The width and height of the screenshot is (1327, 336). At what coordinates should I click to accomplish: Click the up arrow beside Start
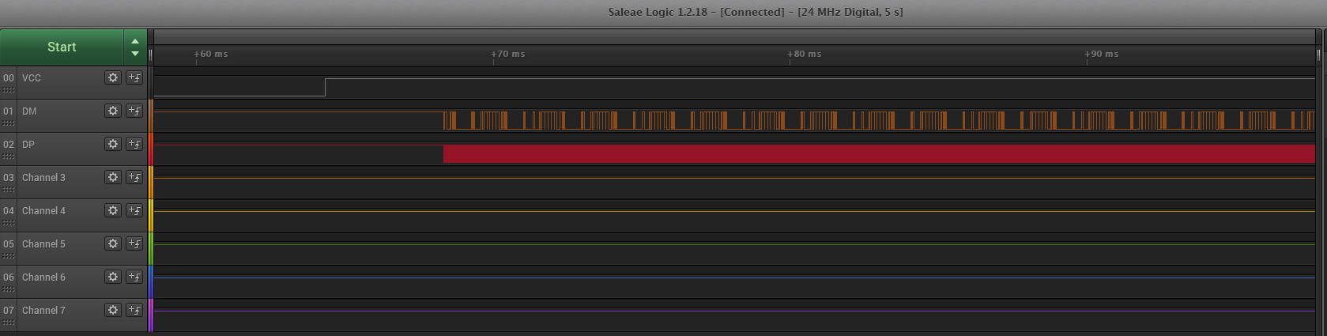tap(135, 41)
